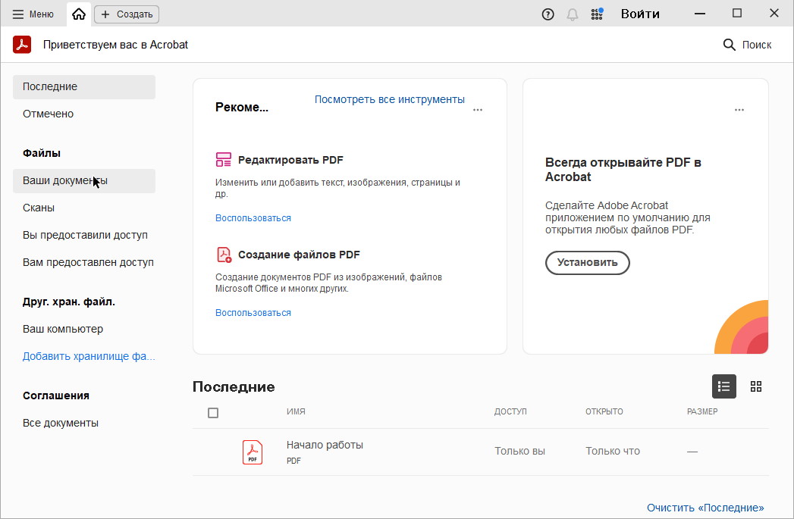Open Поиск search
The image size is (794, 519).
pos(748,45)
